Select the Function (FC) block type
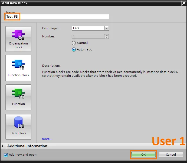187x163 pixels. (18, 97)
